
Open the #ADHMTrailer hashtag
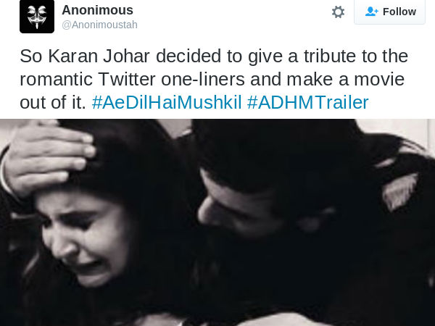[x=307, y=102]
